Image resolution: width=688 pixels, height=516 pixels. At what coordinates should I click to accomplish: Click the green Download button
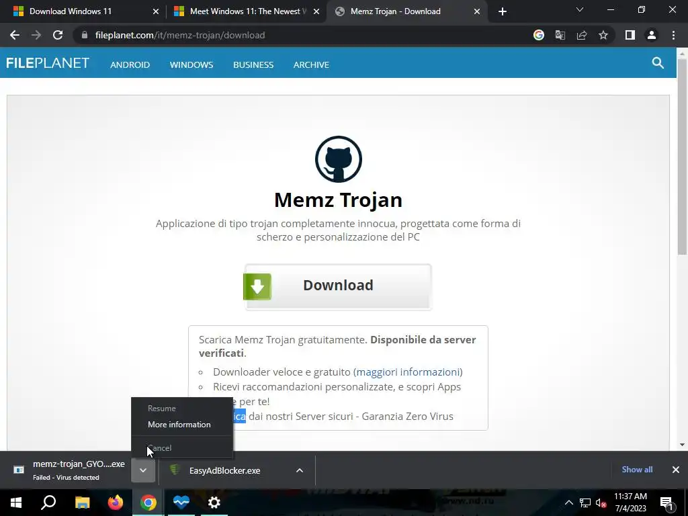(338, 286)
